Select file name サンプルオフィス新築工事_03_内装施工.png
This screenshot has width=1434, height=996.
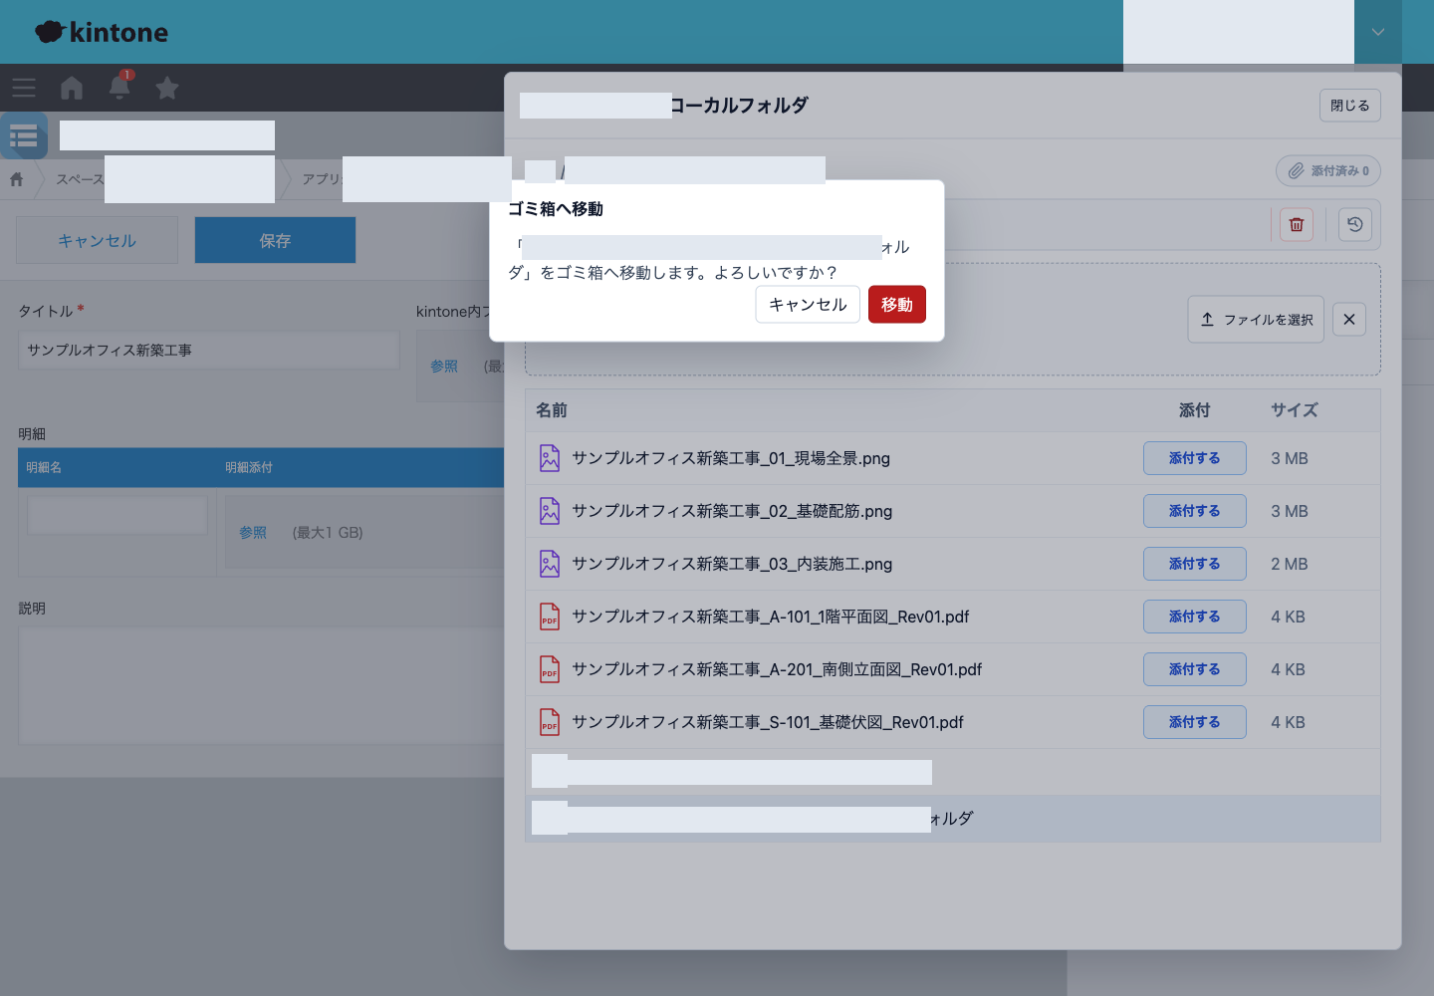(x=732, y=564)
